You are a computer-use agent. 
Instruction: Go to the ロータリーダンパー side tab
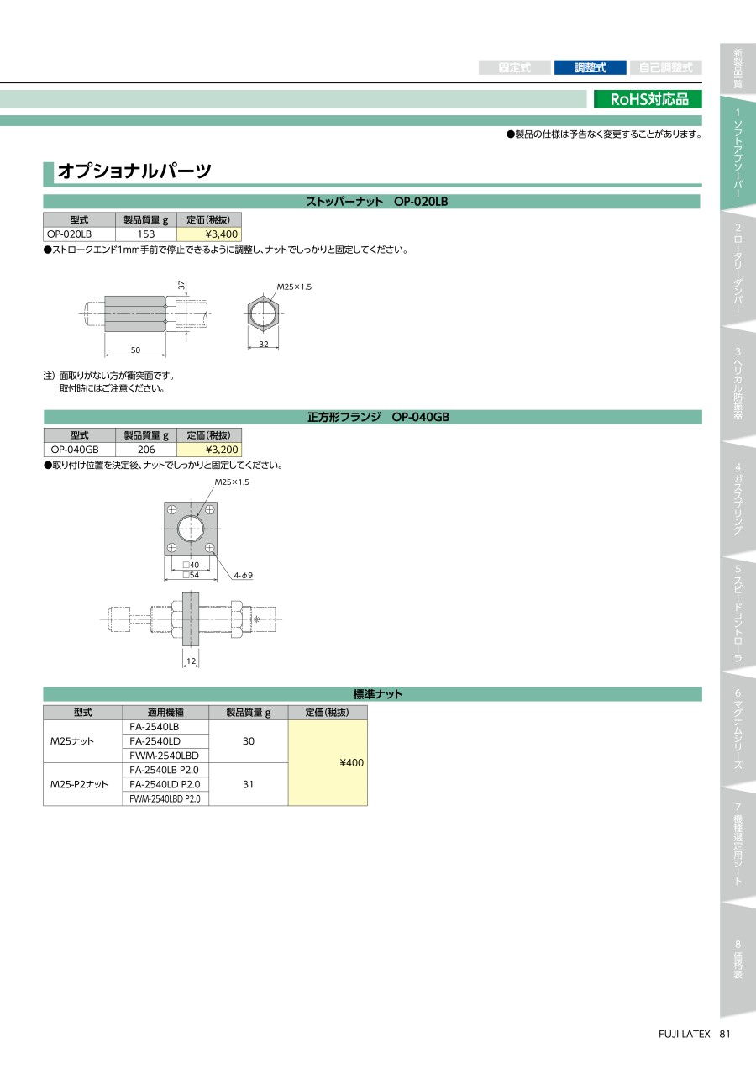pyautogui.click(x=737, y=269)
